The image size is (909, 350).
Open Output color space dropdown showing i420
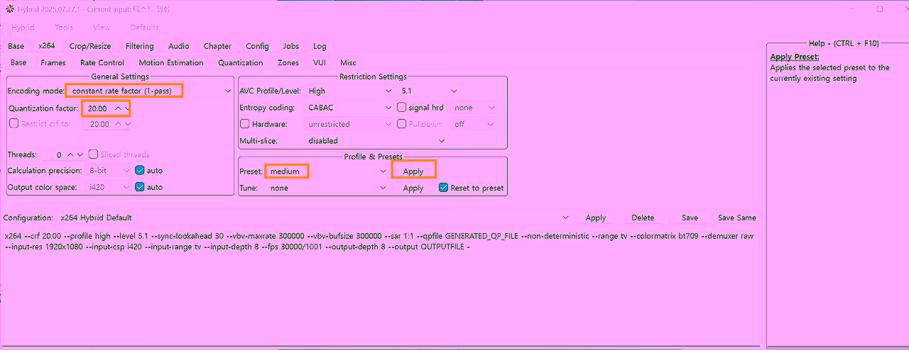109,187
